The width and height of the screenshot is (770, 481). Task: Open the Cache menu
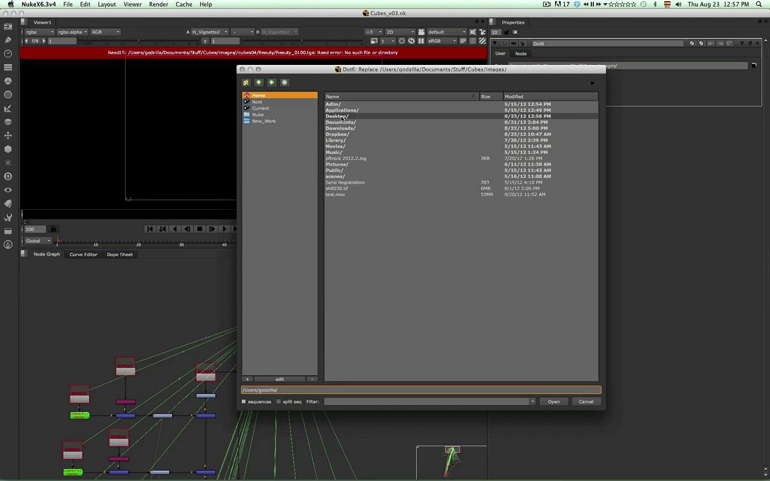pos(184,4)
